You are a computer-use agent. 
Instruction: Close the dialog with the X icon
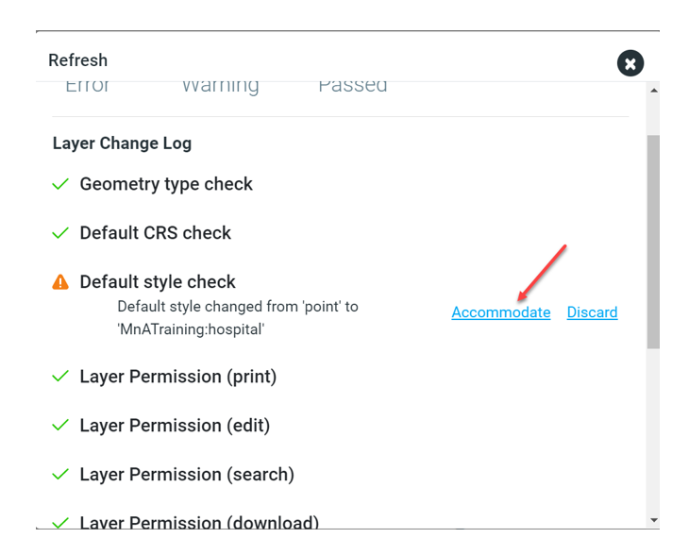point(630,63)
